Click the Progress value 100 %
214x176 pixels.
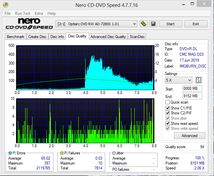[200, 158]
